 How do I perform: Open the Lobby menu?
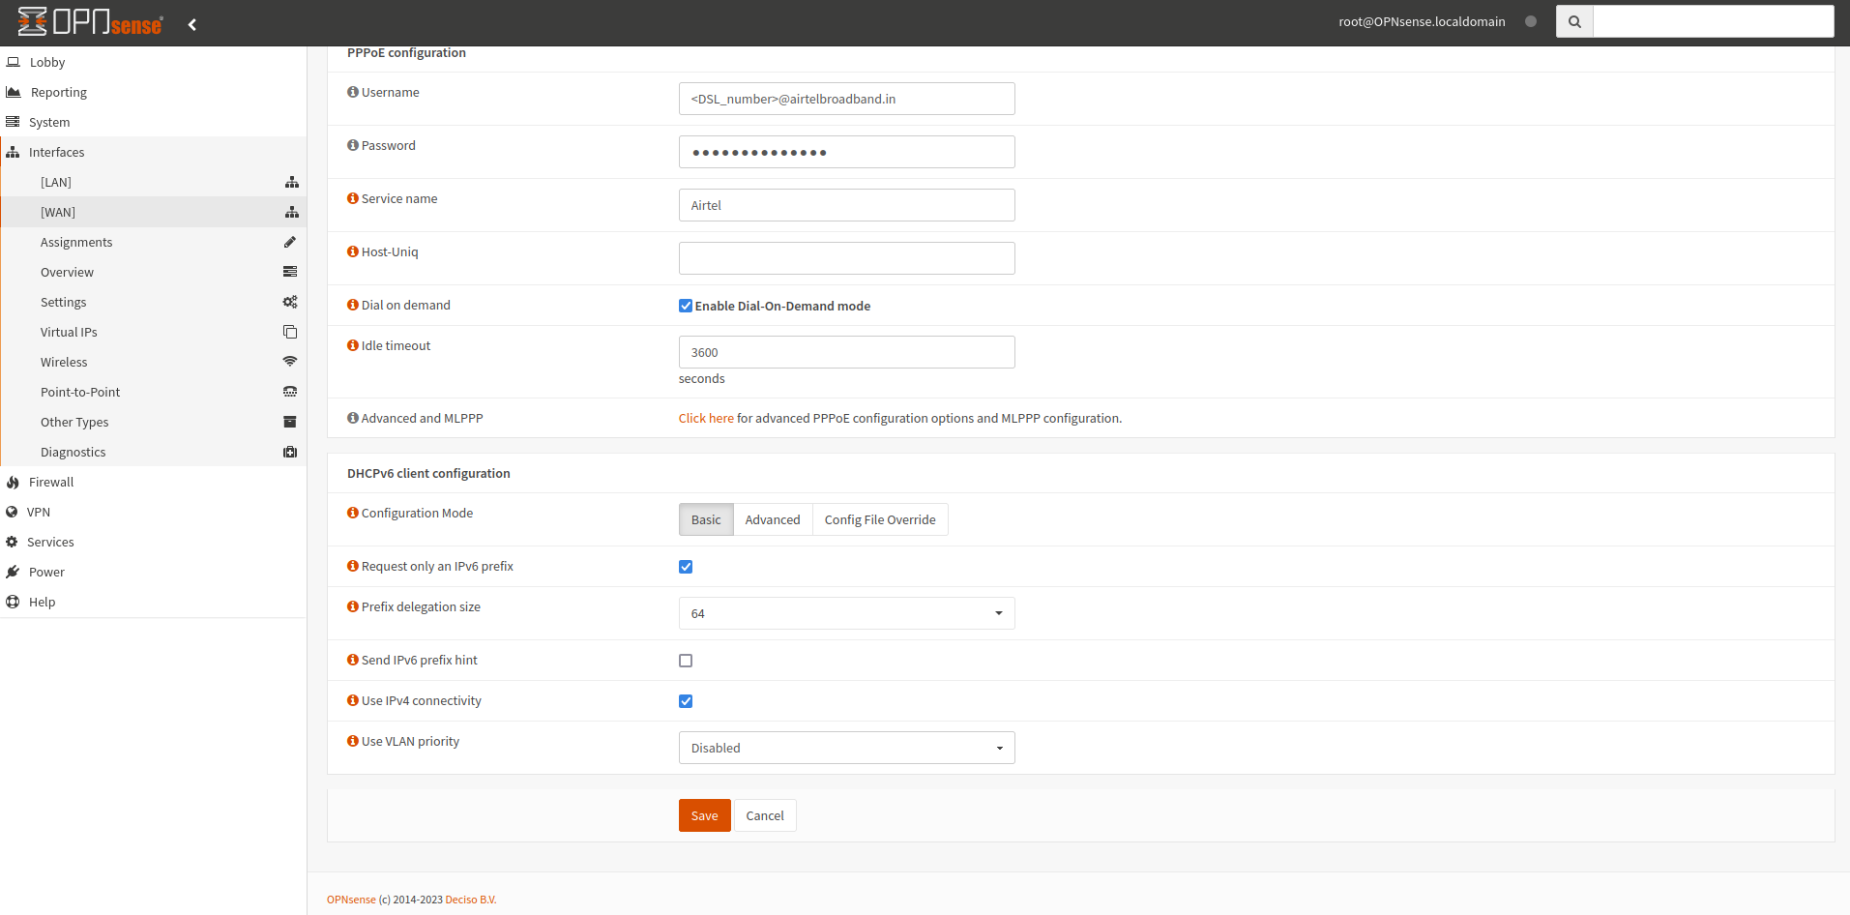153,62
